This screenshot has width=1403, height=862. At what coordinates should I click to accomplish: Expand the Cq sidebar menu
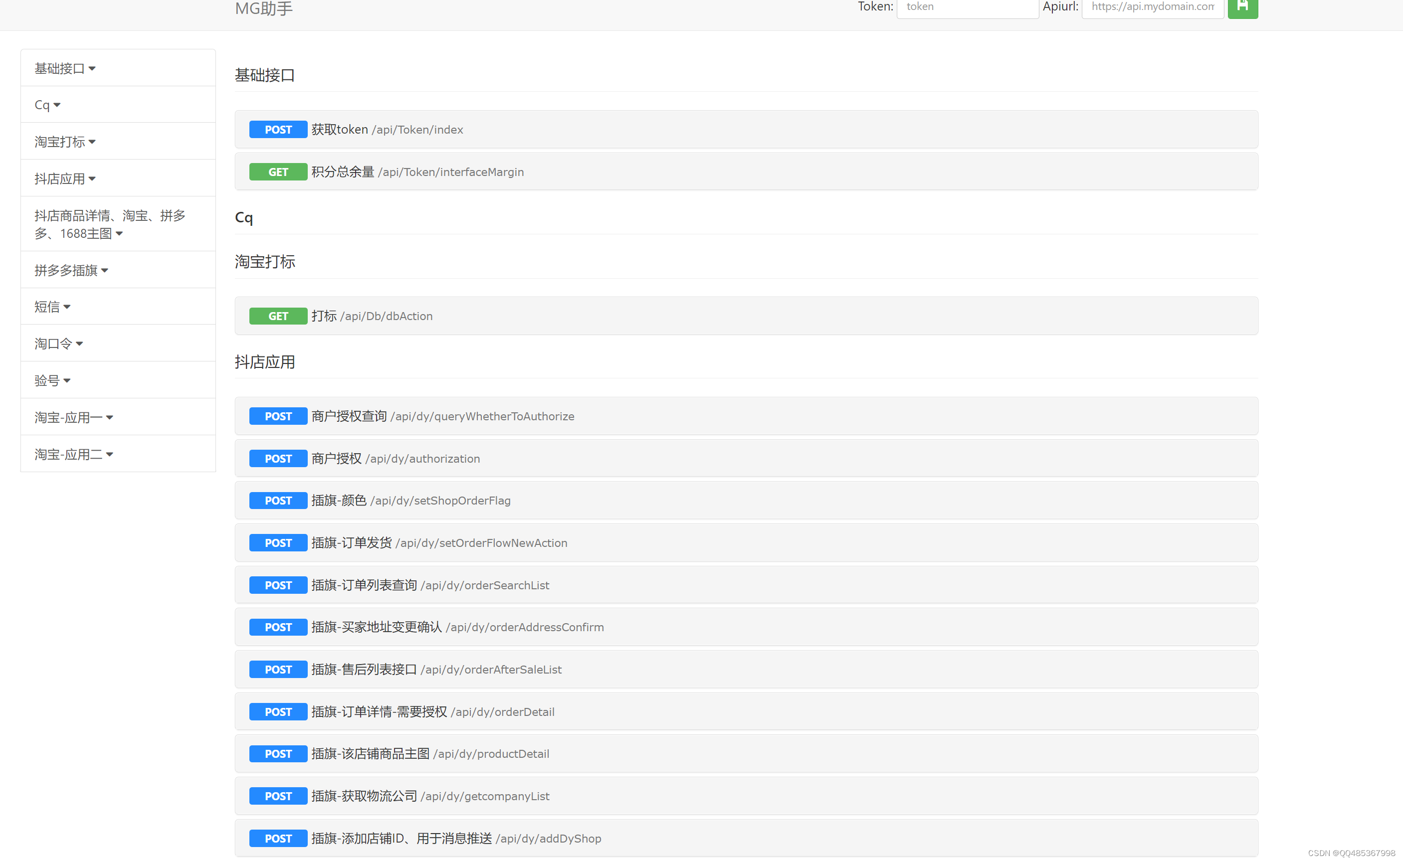click(47, 105)
